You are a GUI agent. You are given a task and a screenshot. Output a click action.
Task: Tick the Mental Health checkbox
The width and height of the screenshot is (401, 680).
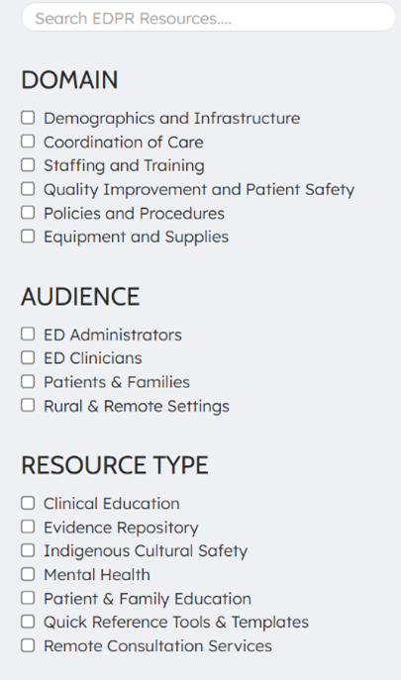[28, 574]
